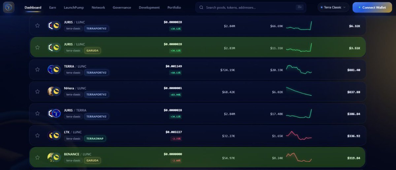Star the JURIS / TERRA pool

tap(37, 113)
